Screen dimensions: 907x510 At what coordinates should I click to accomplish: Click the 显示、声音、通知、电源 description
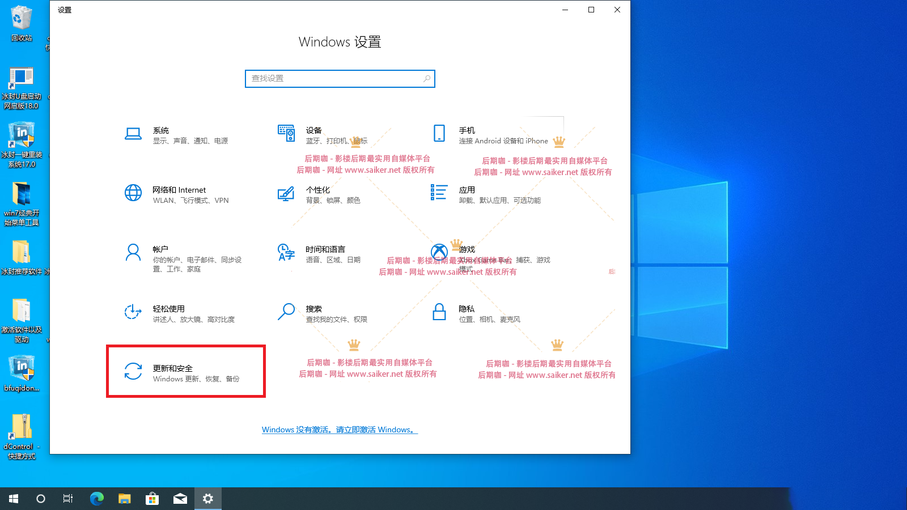[x=190, y=141]
